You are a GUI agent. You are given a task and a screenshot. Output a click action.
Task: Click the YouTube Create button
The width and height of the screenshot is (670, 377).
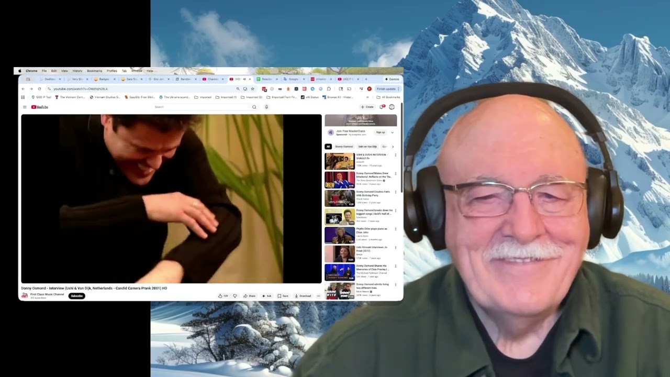367,107
